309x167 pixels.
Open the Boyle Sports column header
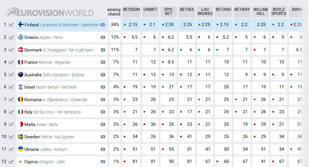pos(279,11)
